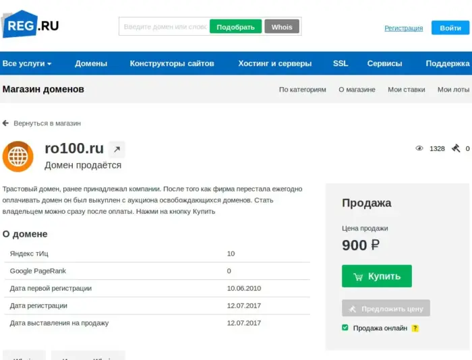
Task: Toggle the Продажа онлайн checkbox
Action: (x=345, y=328)
